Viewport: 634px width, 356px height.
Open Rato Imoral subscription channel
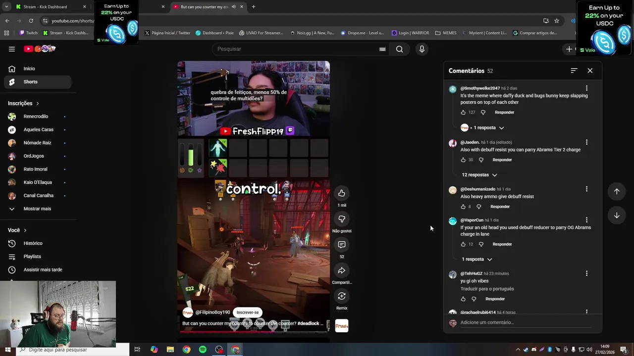pyautogui.click(x=37, y=169)
